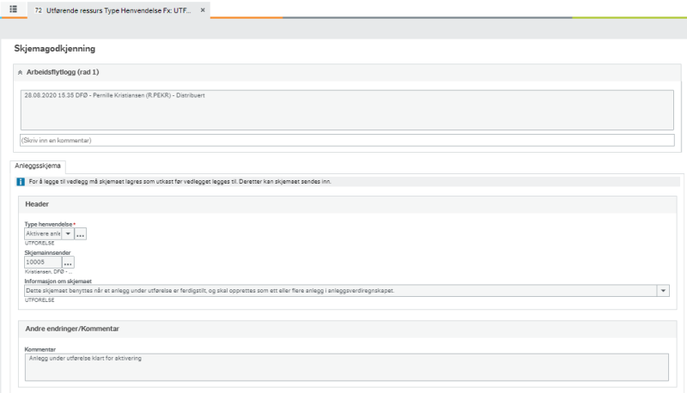Switch to the Anleggsskjema tab
The height and width of the screenshot is (393, 687).
[x=38, y=166]
